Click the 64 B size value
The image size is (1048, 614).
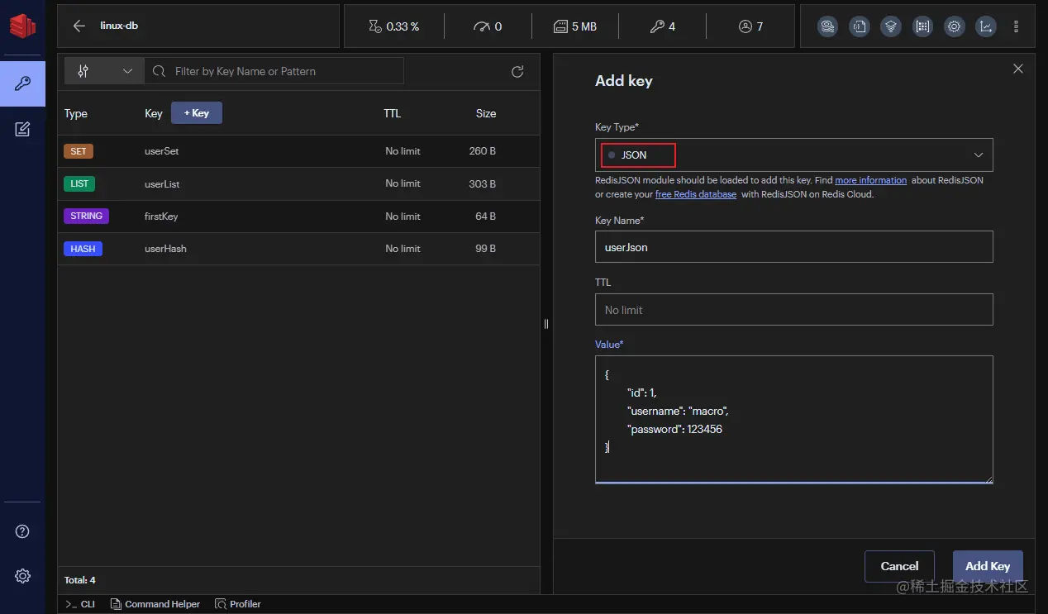[485, 217]
